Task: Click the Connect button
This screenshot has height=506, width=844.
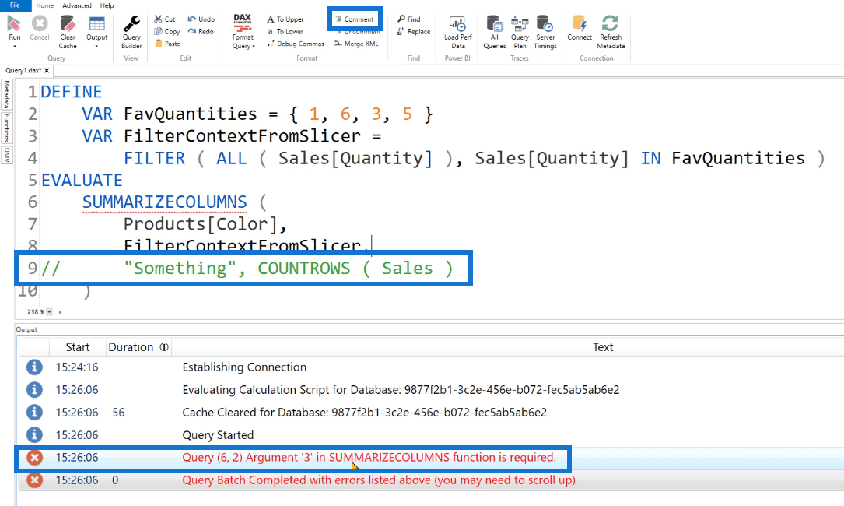Action: 580,27
